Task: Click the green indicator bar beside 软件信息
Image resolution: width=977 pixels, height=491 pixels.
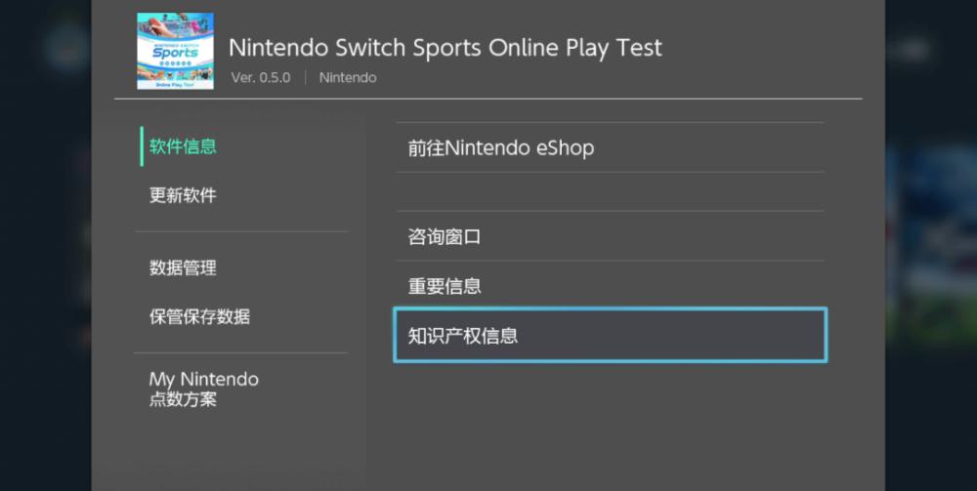Action: [142, 146]
